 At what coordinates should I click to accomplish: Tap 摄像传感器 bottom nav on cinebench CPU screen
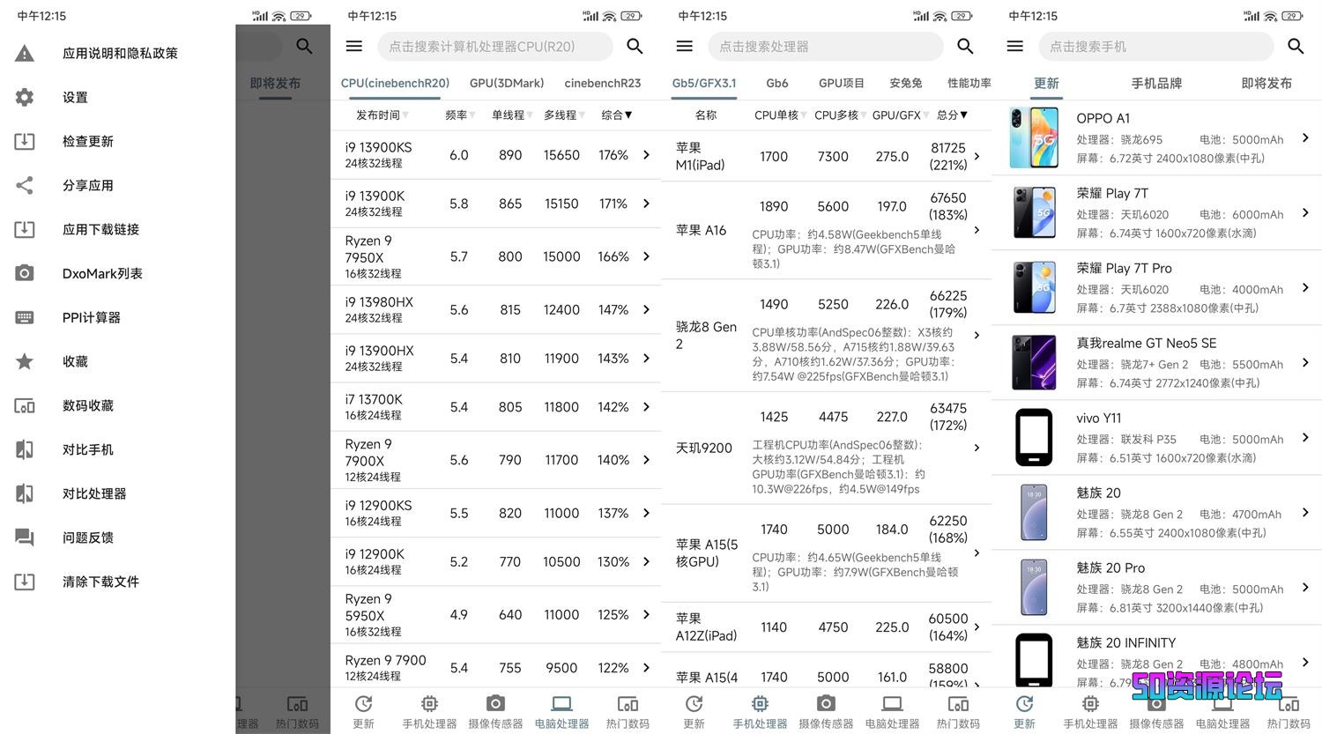pos(495,712)
